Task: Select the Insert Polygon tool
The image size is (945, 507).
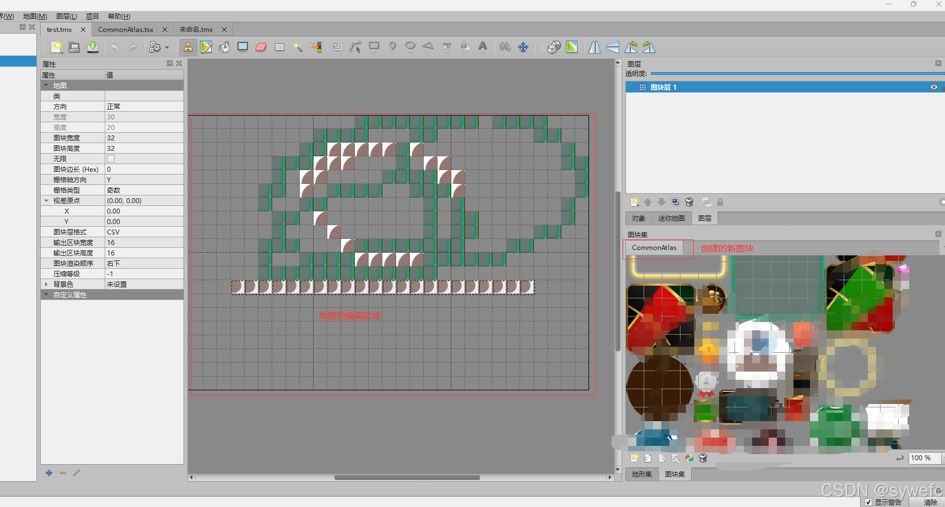Action: click(428, 47)
